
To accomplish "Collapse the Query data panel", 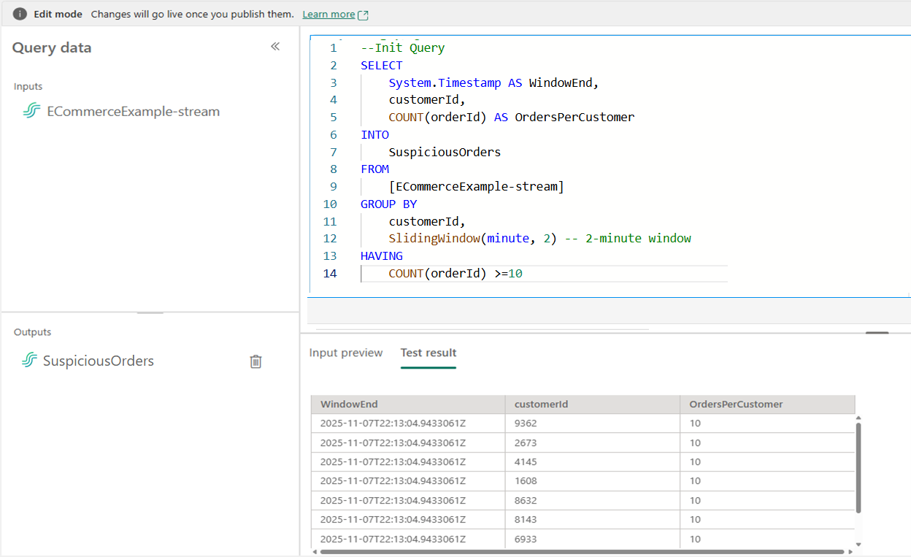I will 275,47.
